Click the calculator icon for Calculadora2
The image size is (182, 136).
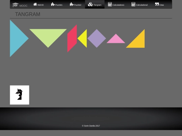(x=133, y=4)
